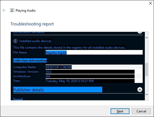
Task: Click the Troubleshooting report title
Action: (32, 24)
